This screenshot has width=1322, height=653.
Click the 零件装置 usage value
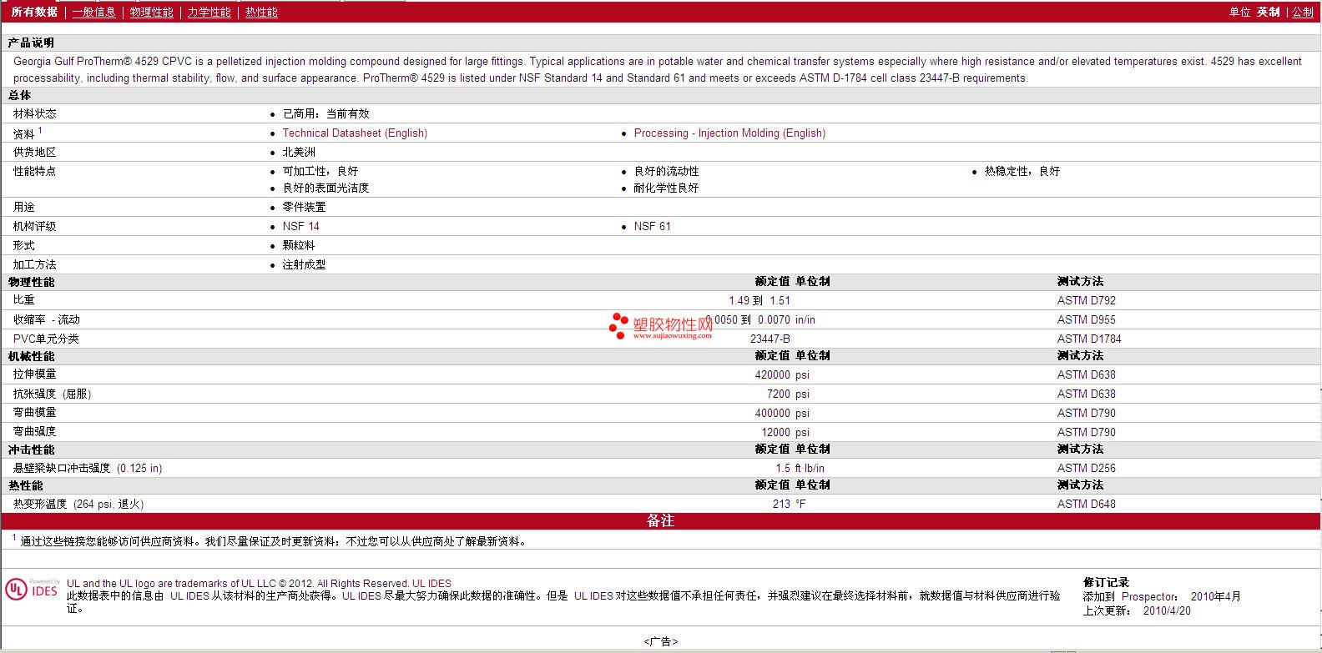[304, 207]
